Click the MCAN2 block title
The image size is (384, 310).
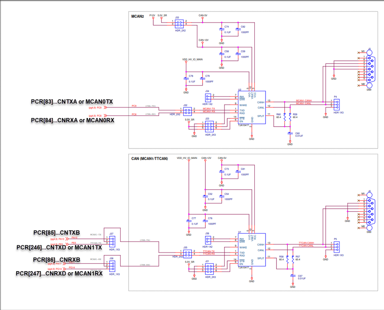click(x=138, y=17)
